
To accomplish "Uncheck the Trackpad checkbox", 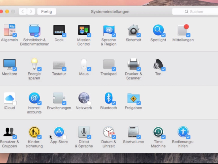I will click(114, 69).
